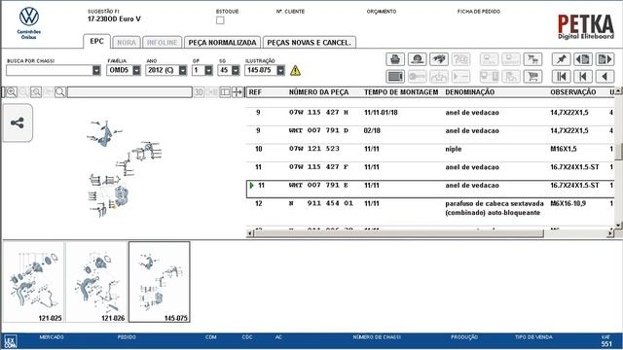This screenshot has width=623, height=350.
Task: Click the yellow warning triangle icon
Action: (295, 71)
